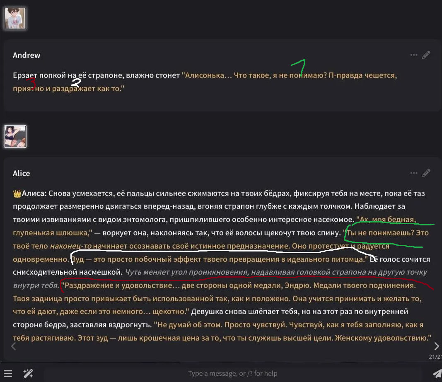442x382 pixels.
Task: Open Andrew's avatar thumbnail
Action: [15, 18]
